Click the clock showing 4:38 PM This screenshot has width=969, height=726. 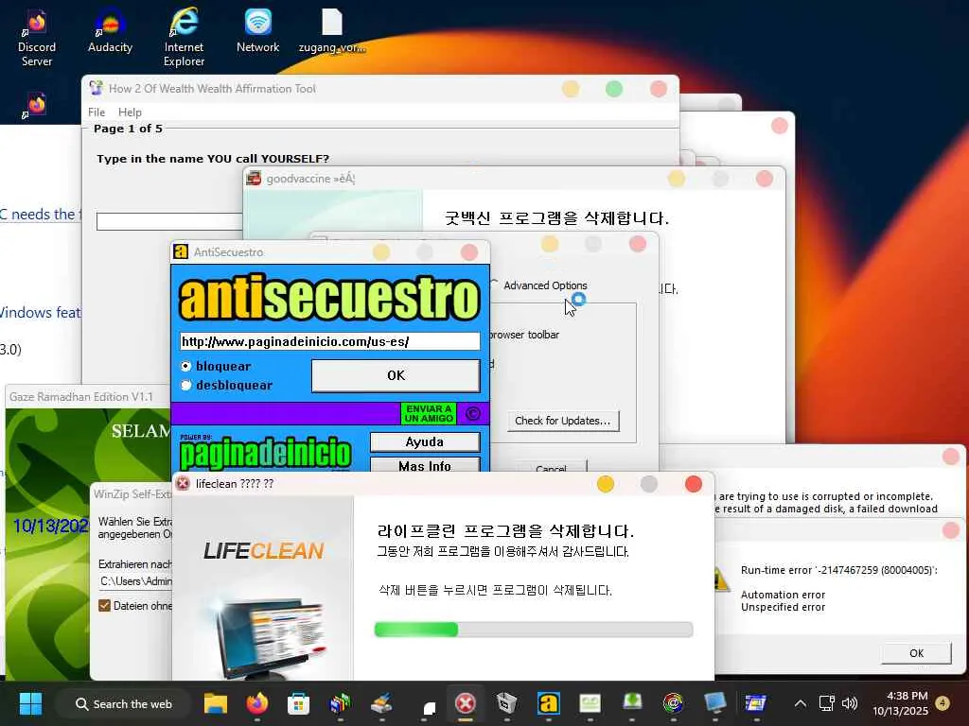pyautogui.click(x=901, y=703)
